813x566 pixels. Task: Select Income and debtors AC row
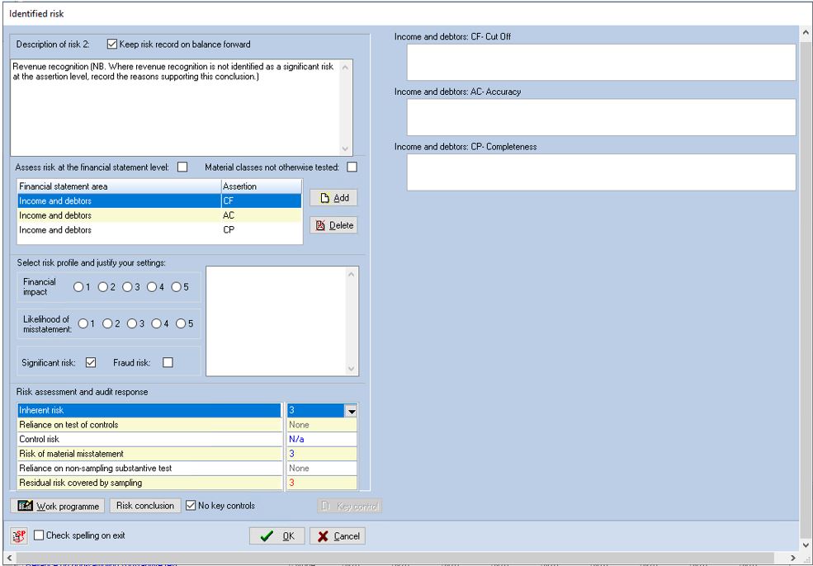click(159, 215)
